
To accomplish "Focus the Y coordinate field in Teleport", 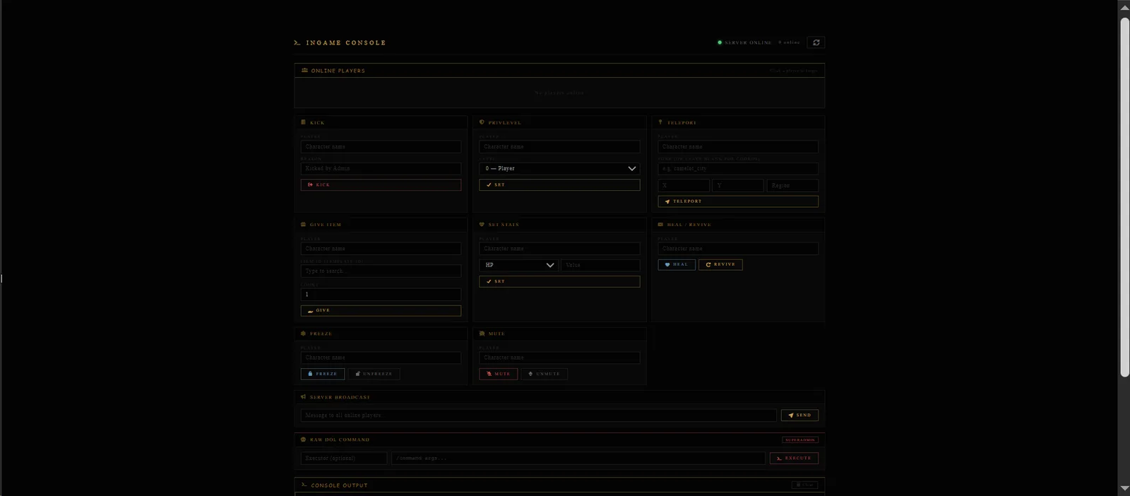I will coord(738,185).
